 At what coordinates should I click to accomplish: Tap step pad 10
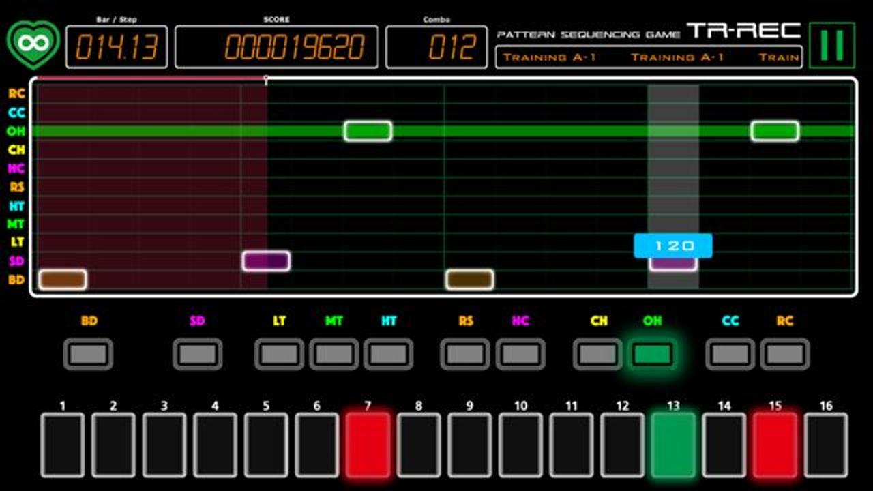[x=521, y=445]
